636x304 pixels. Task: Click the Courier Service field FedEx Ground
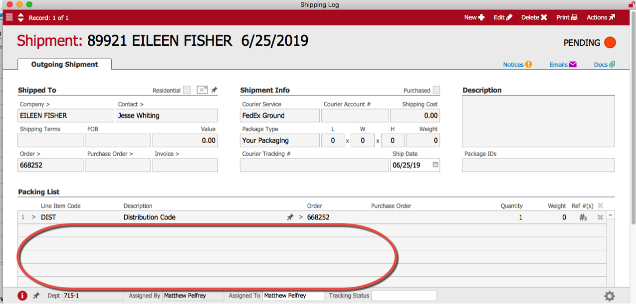[280, 115]
